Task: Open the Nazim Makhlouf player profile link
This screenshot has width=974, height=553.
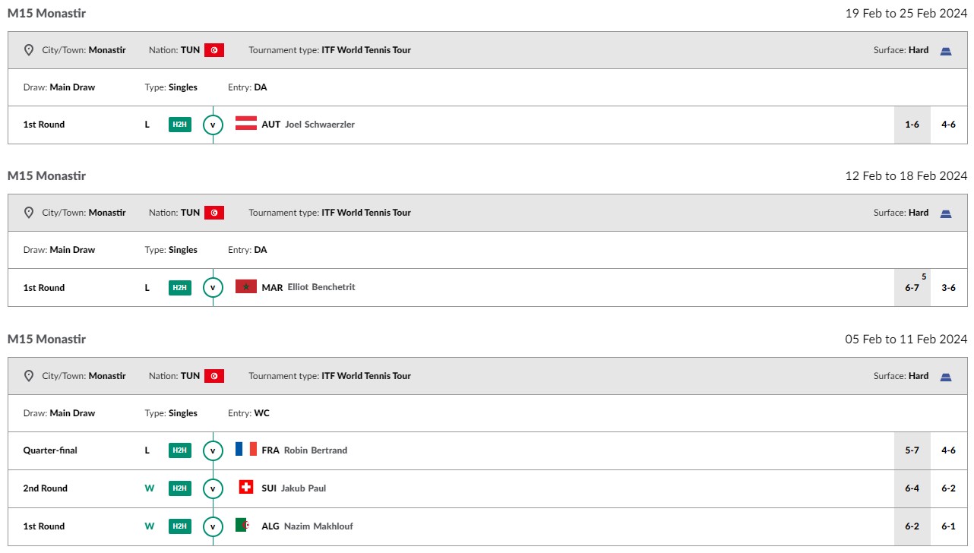Action: click(318, 526)
